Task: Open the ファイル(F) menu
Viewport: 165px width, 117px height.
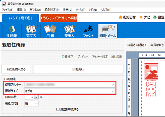Action: (x=7, y=10)
